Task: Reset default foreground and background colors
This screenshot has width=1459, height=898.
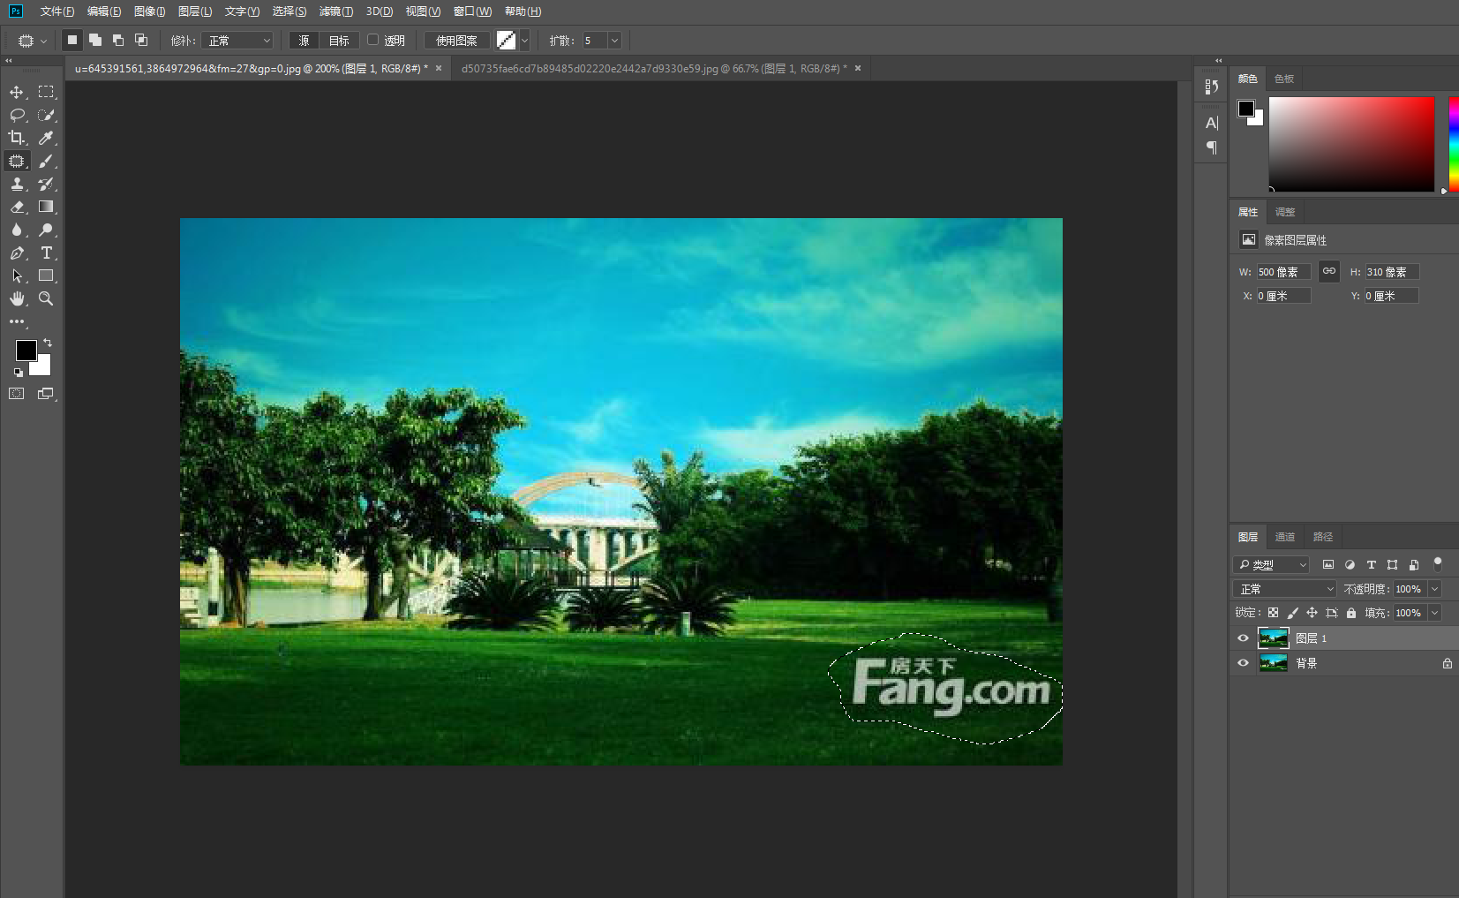Action: point(18,372)
